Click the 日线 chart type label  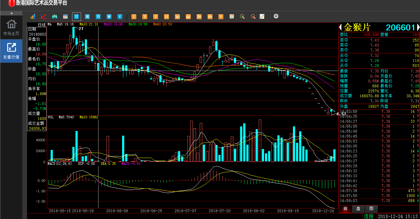42,24
